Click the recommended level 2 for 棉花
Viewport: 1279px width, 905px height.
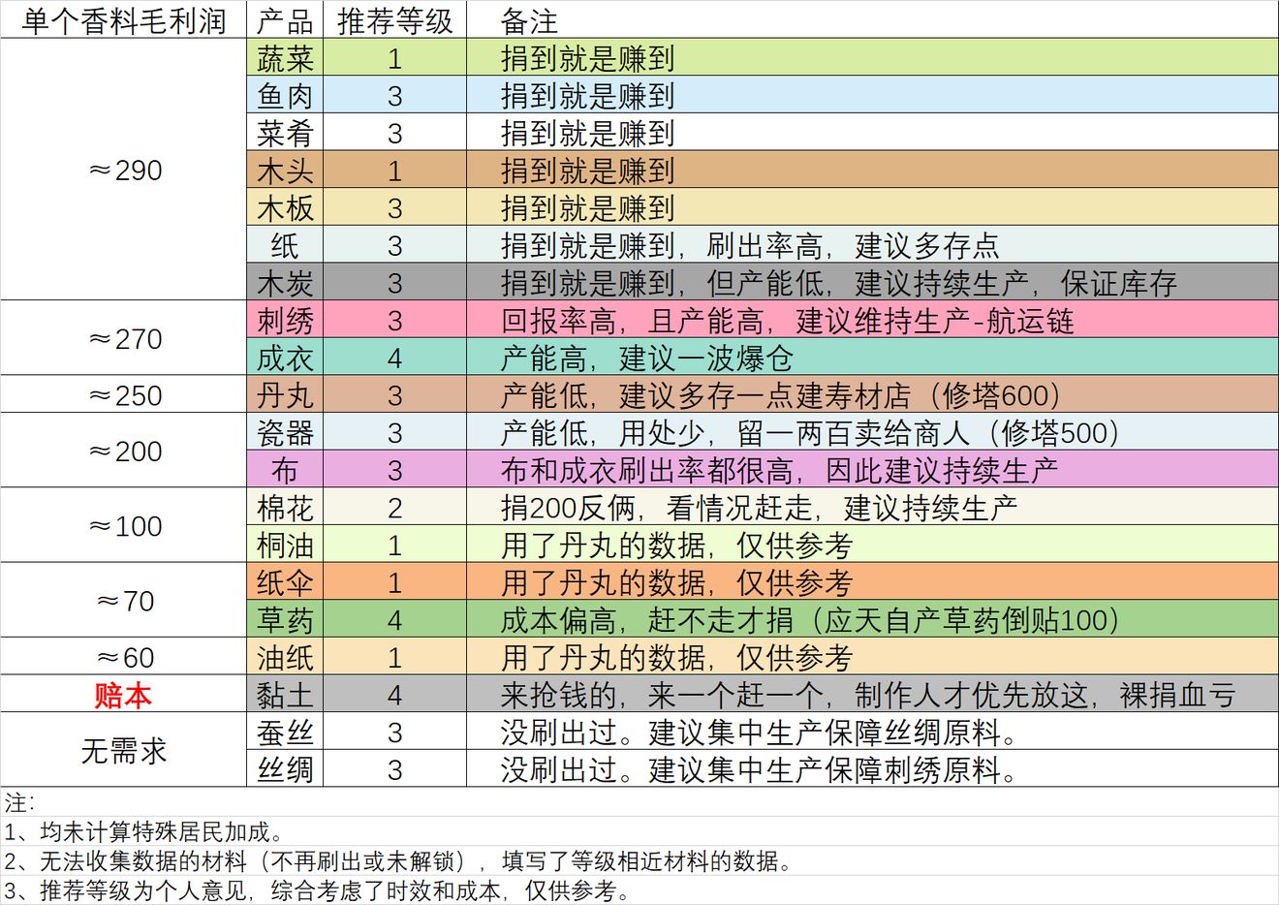(x=395, y=508)
